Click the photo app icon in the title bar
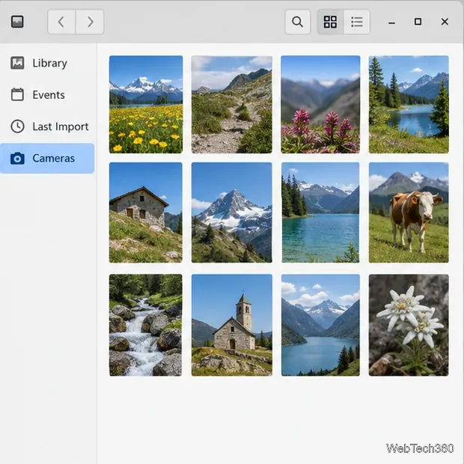 [x=17, y=22]
